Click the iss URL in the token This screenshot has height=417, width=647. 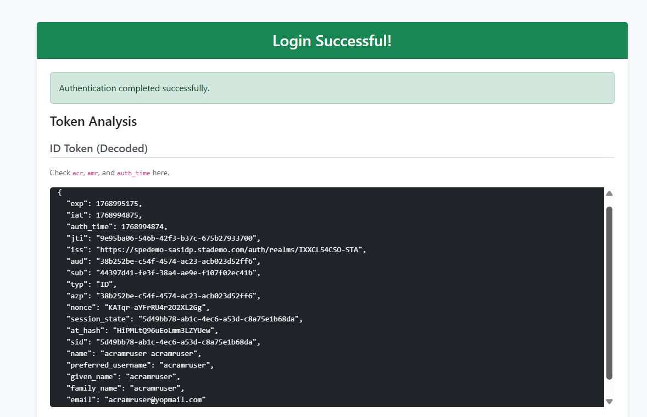click(x=231, y=250)
